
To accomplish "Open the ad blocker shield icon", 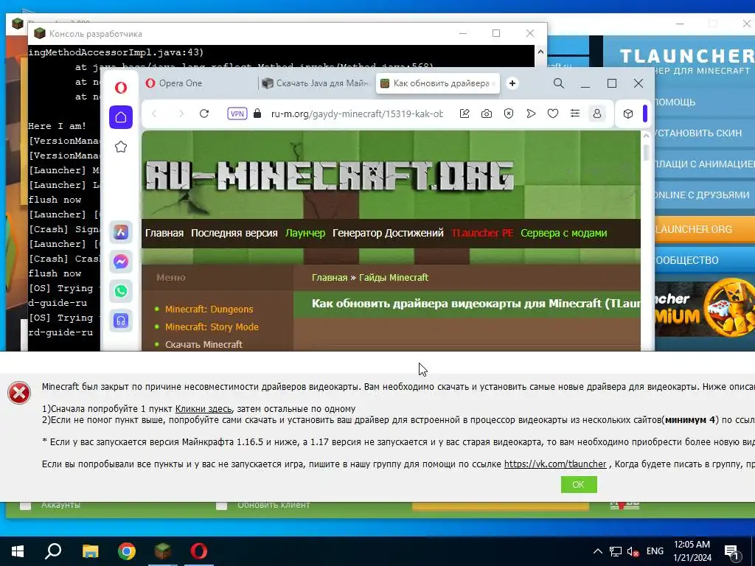I will (x=509, y=113).
